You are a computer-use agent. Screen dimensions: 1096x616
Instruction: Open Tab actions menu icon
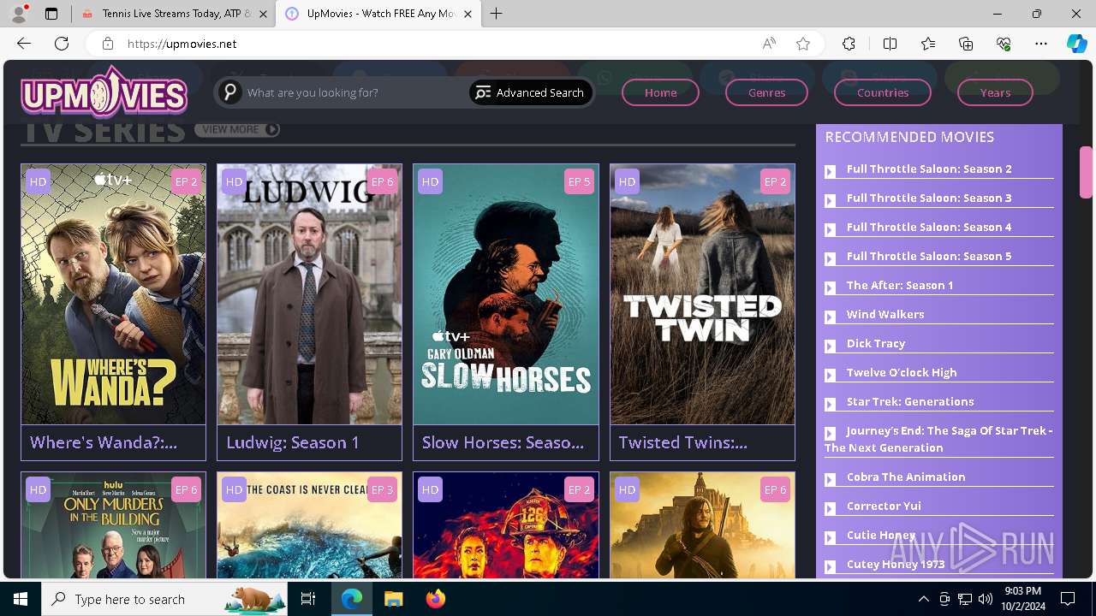51,14
